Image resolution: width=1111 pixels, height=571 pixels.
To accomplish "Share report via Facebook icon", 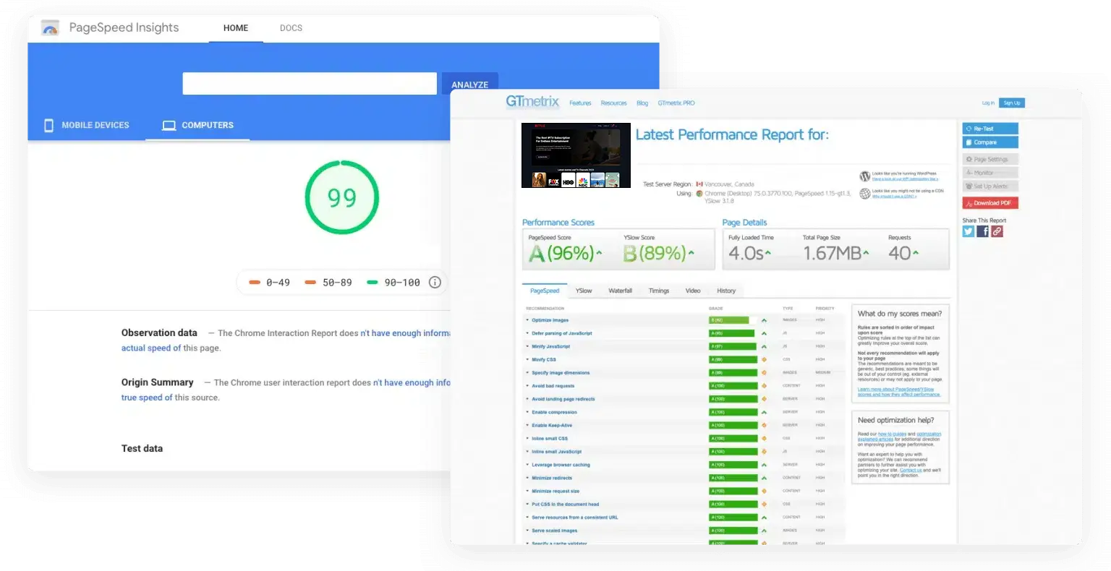I will tap(983, 231).
